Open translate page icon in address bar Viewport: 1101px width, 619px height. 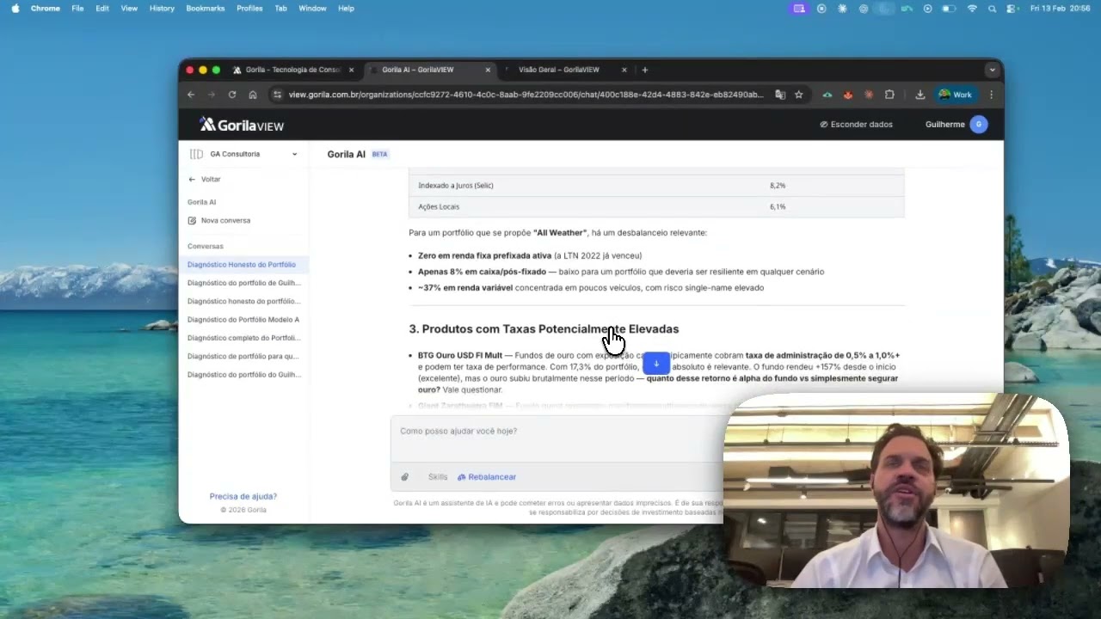[x=780, y=95]
